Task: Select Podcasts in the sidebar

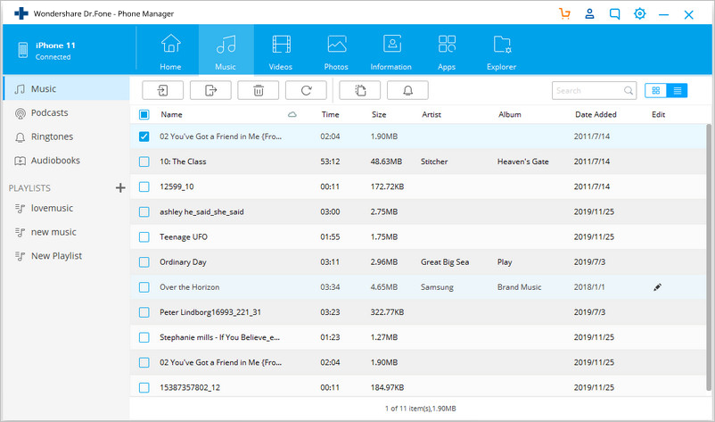Action: (67, 112)
